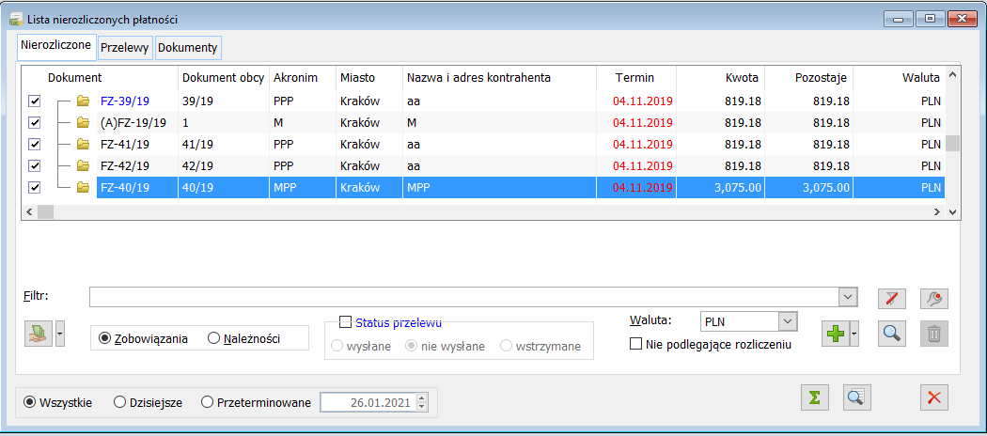The width and height of the screenshot is (987, 436).
Task: Click the red X close button
Action: tap(934, 397)
